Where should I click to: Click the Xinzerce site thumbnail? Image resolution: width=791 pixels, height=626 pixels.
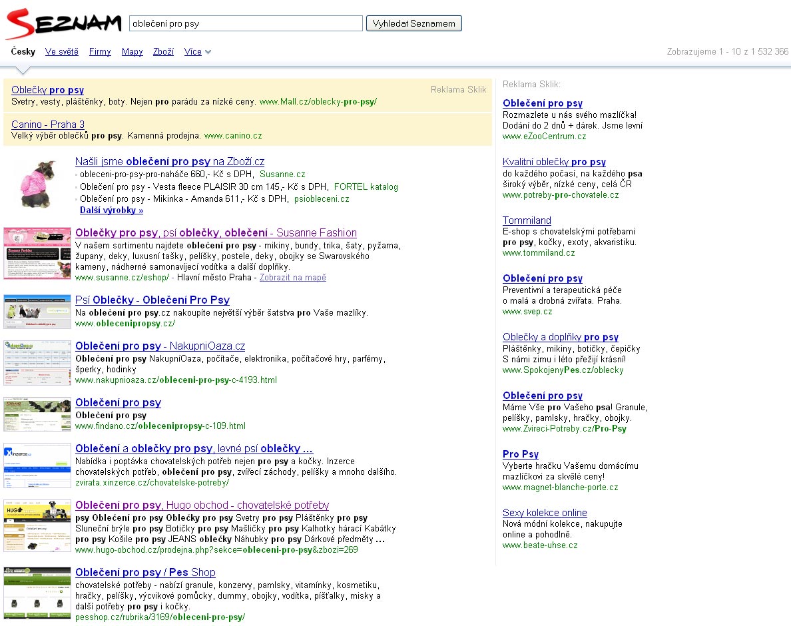37,466
